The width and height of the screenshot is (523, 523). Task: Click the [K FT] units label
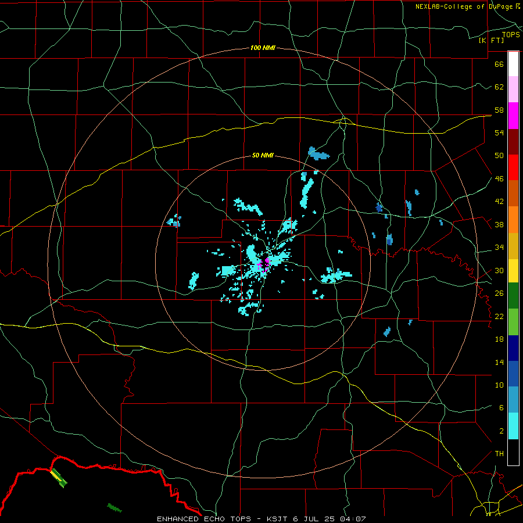click(491, 40)
